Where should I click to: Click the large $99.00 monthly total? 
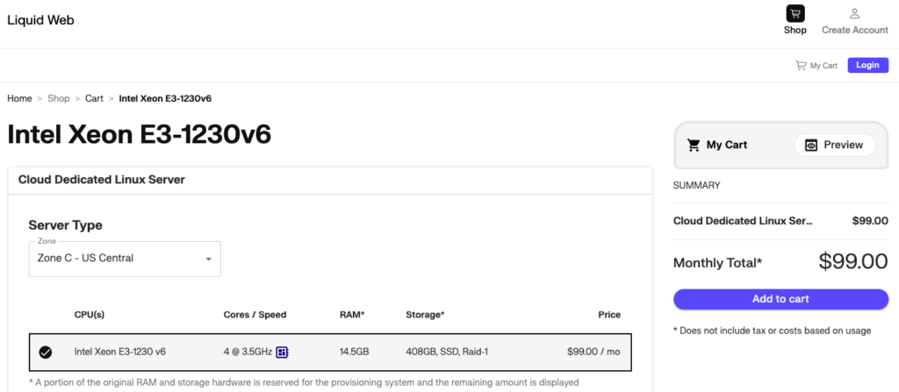(x=853, y=261)
